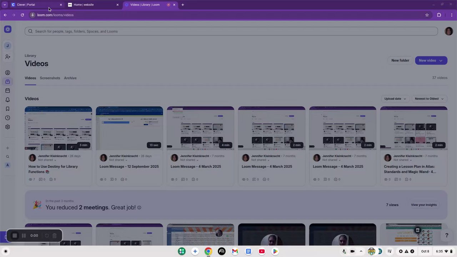Open the history clock icon in sidebar
Image resolution: width=457 pixels, height=257 pixels.
pos(7,118)
